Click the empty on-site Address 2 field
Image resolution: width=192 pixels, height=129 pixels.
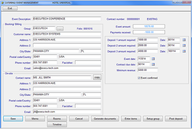[x=67, y=89]
